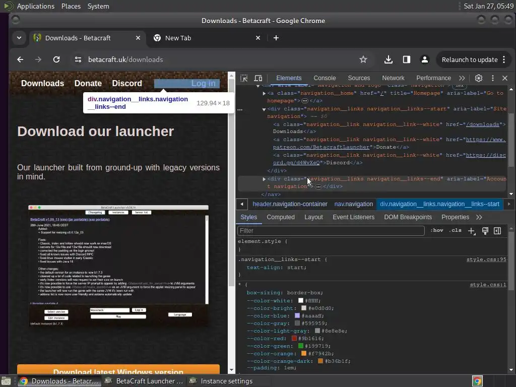
Task: Add new style rule plus icon
Action: pos(472,231)
